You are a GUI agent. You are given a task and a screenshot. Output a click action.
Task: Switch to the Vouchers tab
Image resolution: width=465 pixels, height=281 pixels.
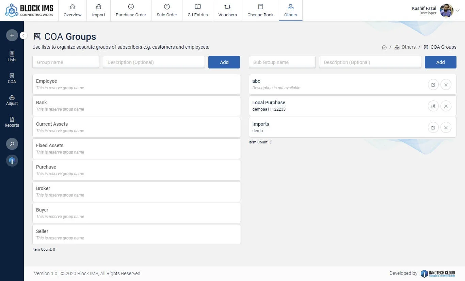coord(227,11)
